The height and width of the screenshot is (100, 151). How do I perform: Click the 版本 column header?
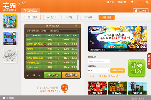coord(75,36)
